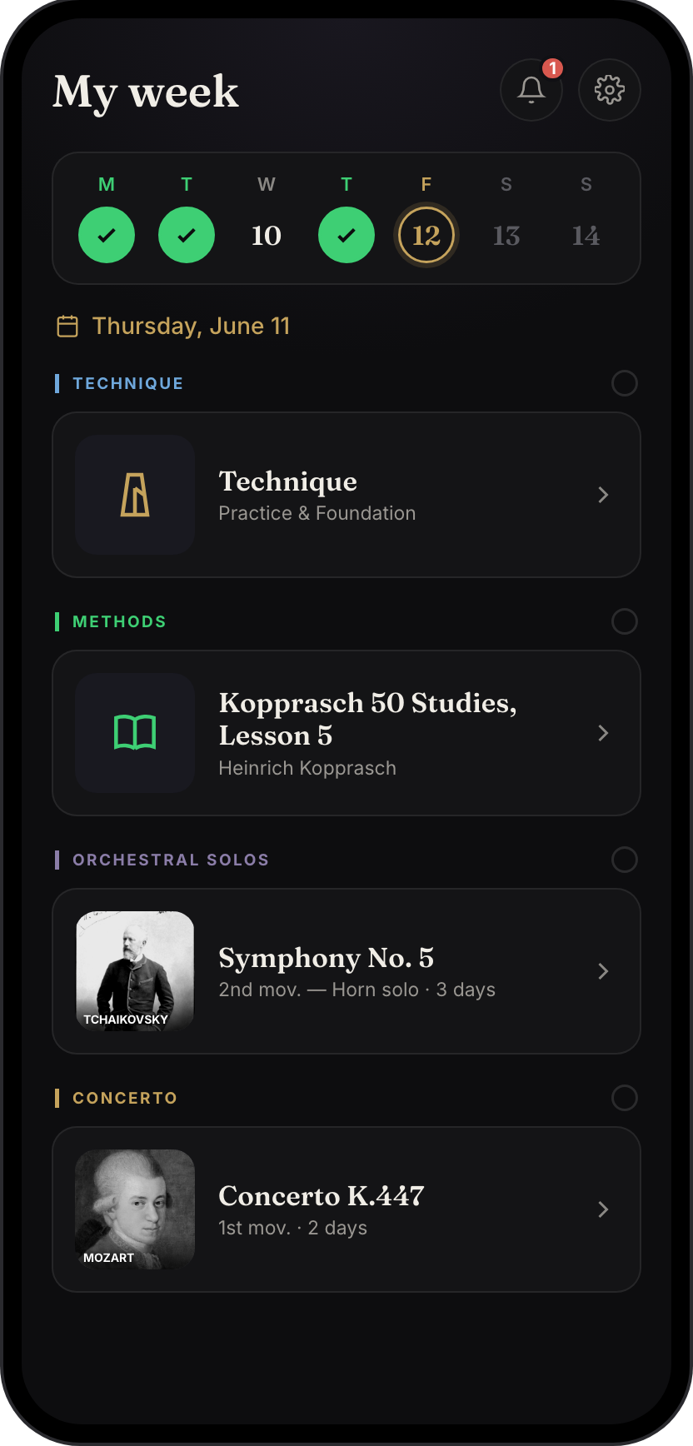Switch to Friday 12 in the week strip
Screen dimensions: 693x1446
pos(426,235)
